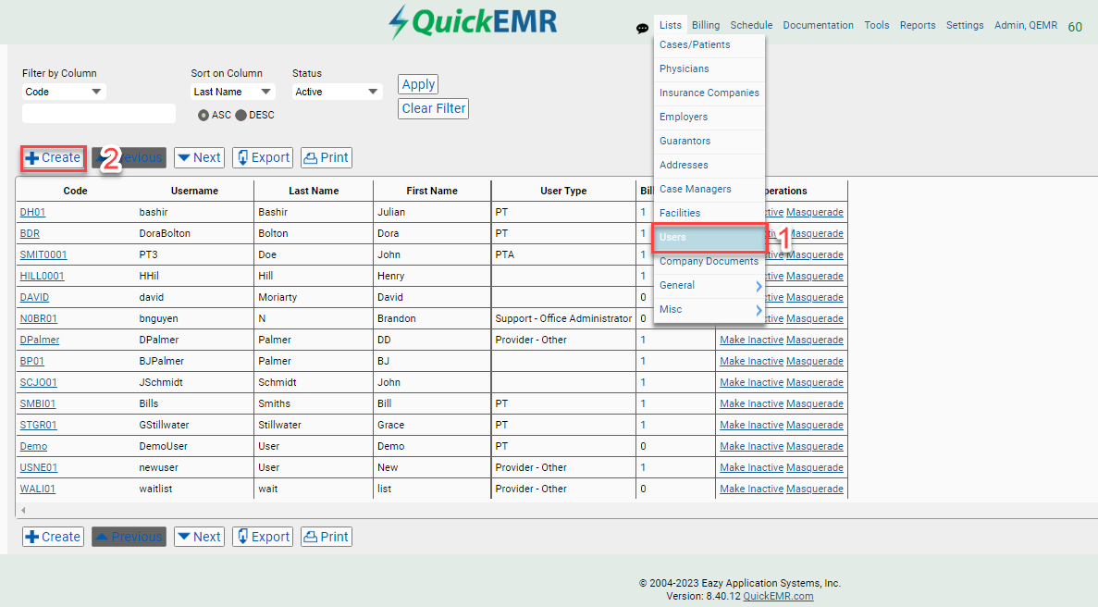Open the Documentation menu
Image resolution: width=1098 pixels, height=607 pixels.
click(818, 25)
